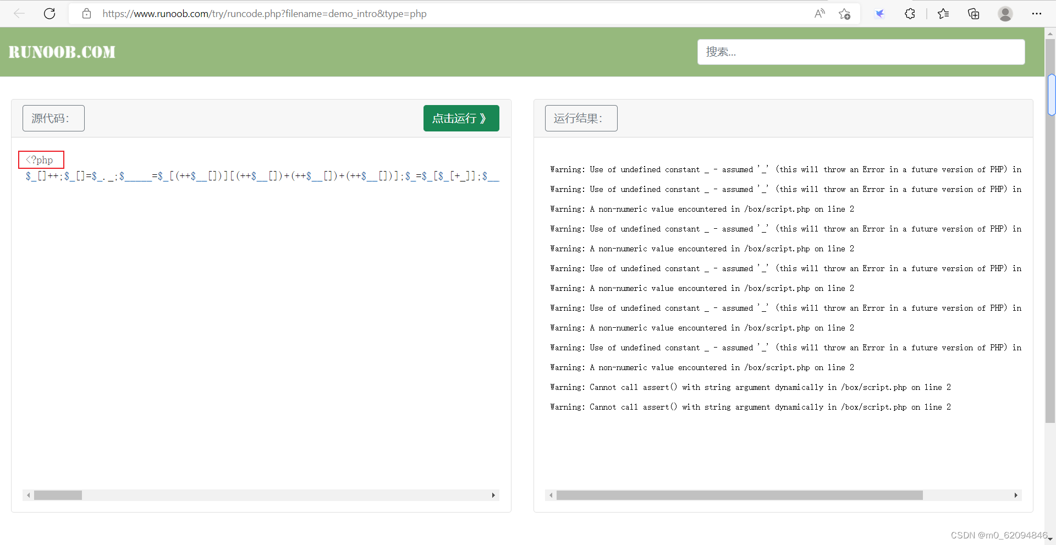Add this page to favorites with the star icon
This screenshot has width=1056, height=545.
(845, 14)
